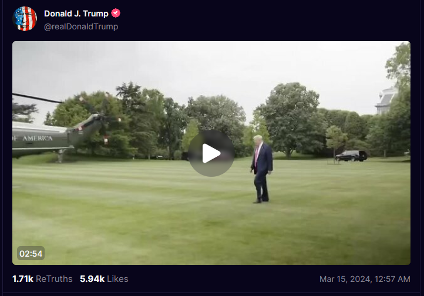This screenshot has width=424, height=296.
Task: Click the building roof behind the trees
Action: (x=386, y=100)
